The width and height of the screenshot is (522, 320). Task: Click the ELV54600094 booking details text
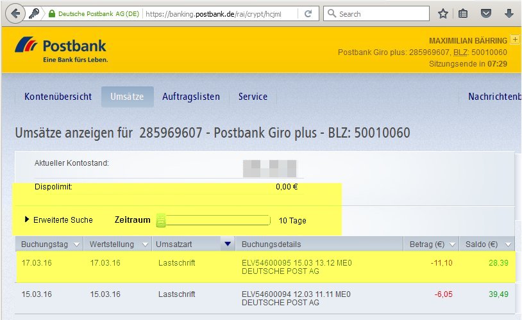(x=296, y=298)
